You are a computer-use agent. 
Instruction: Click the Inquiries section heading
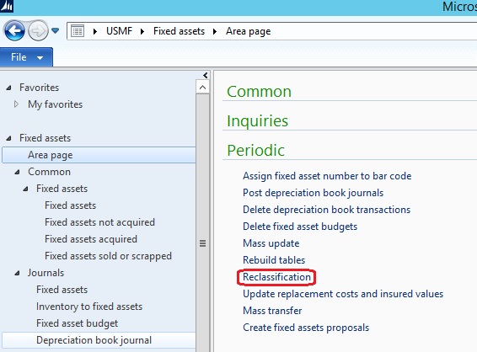tap(257, 120)
